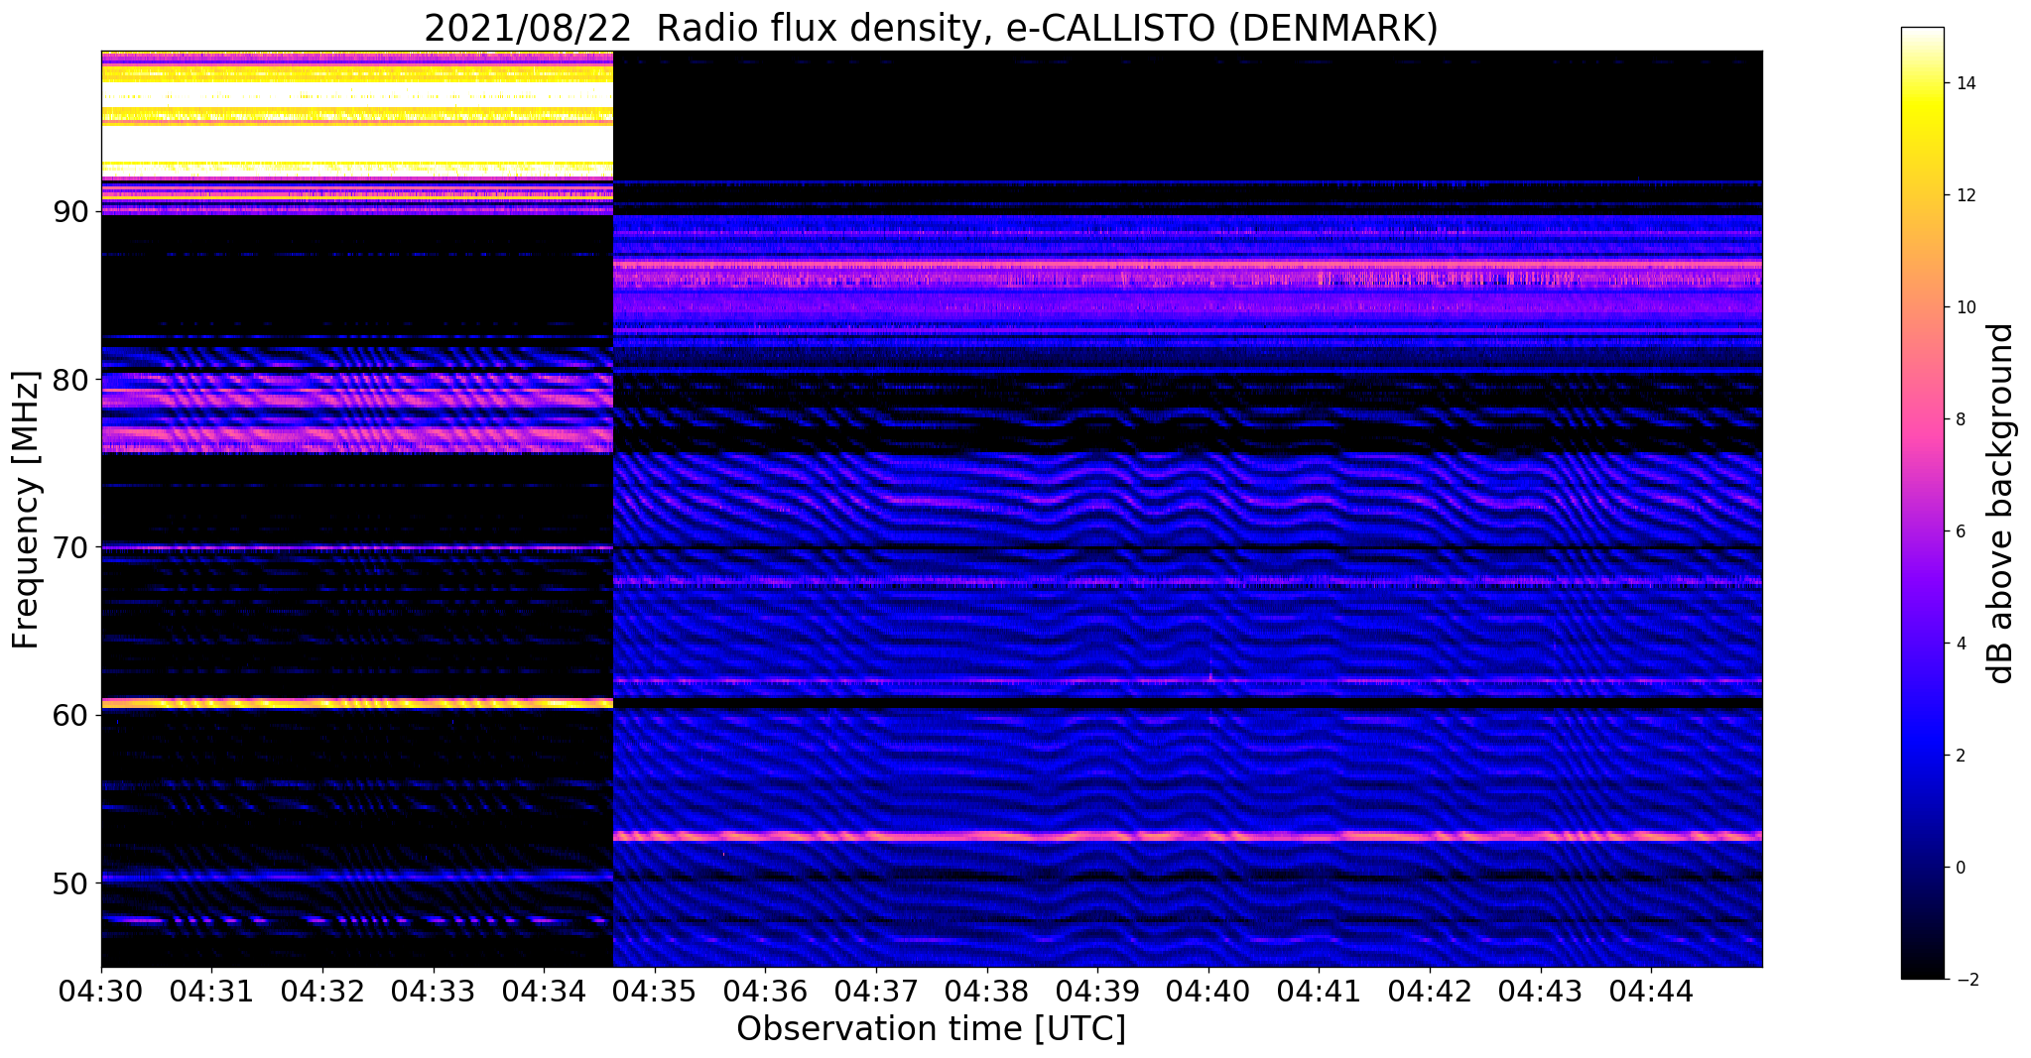Click the colorbar tick label 10
Image resolution: width=2031 pixels, height=1058 pixels.
tap(1965, 307)
